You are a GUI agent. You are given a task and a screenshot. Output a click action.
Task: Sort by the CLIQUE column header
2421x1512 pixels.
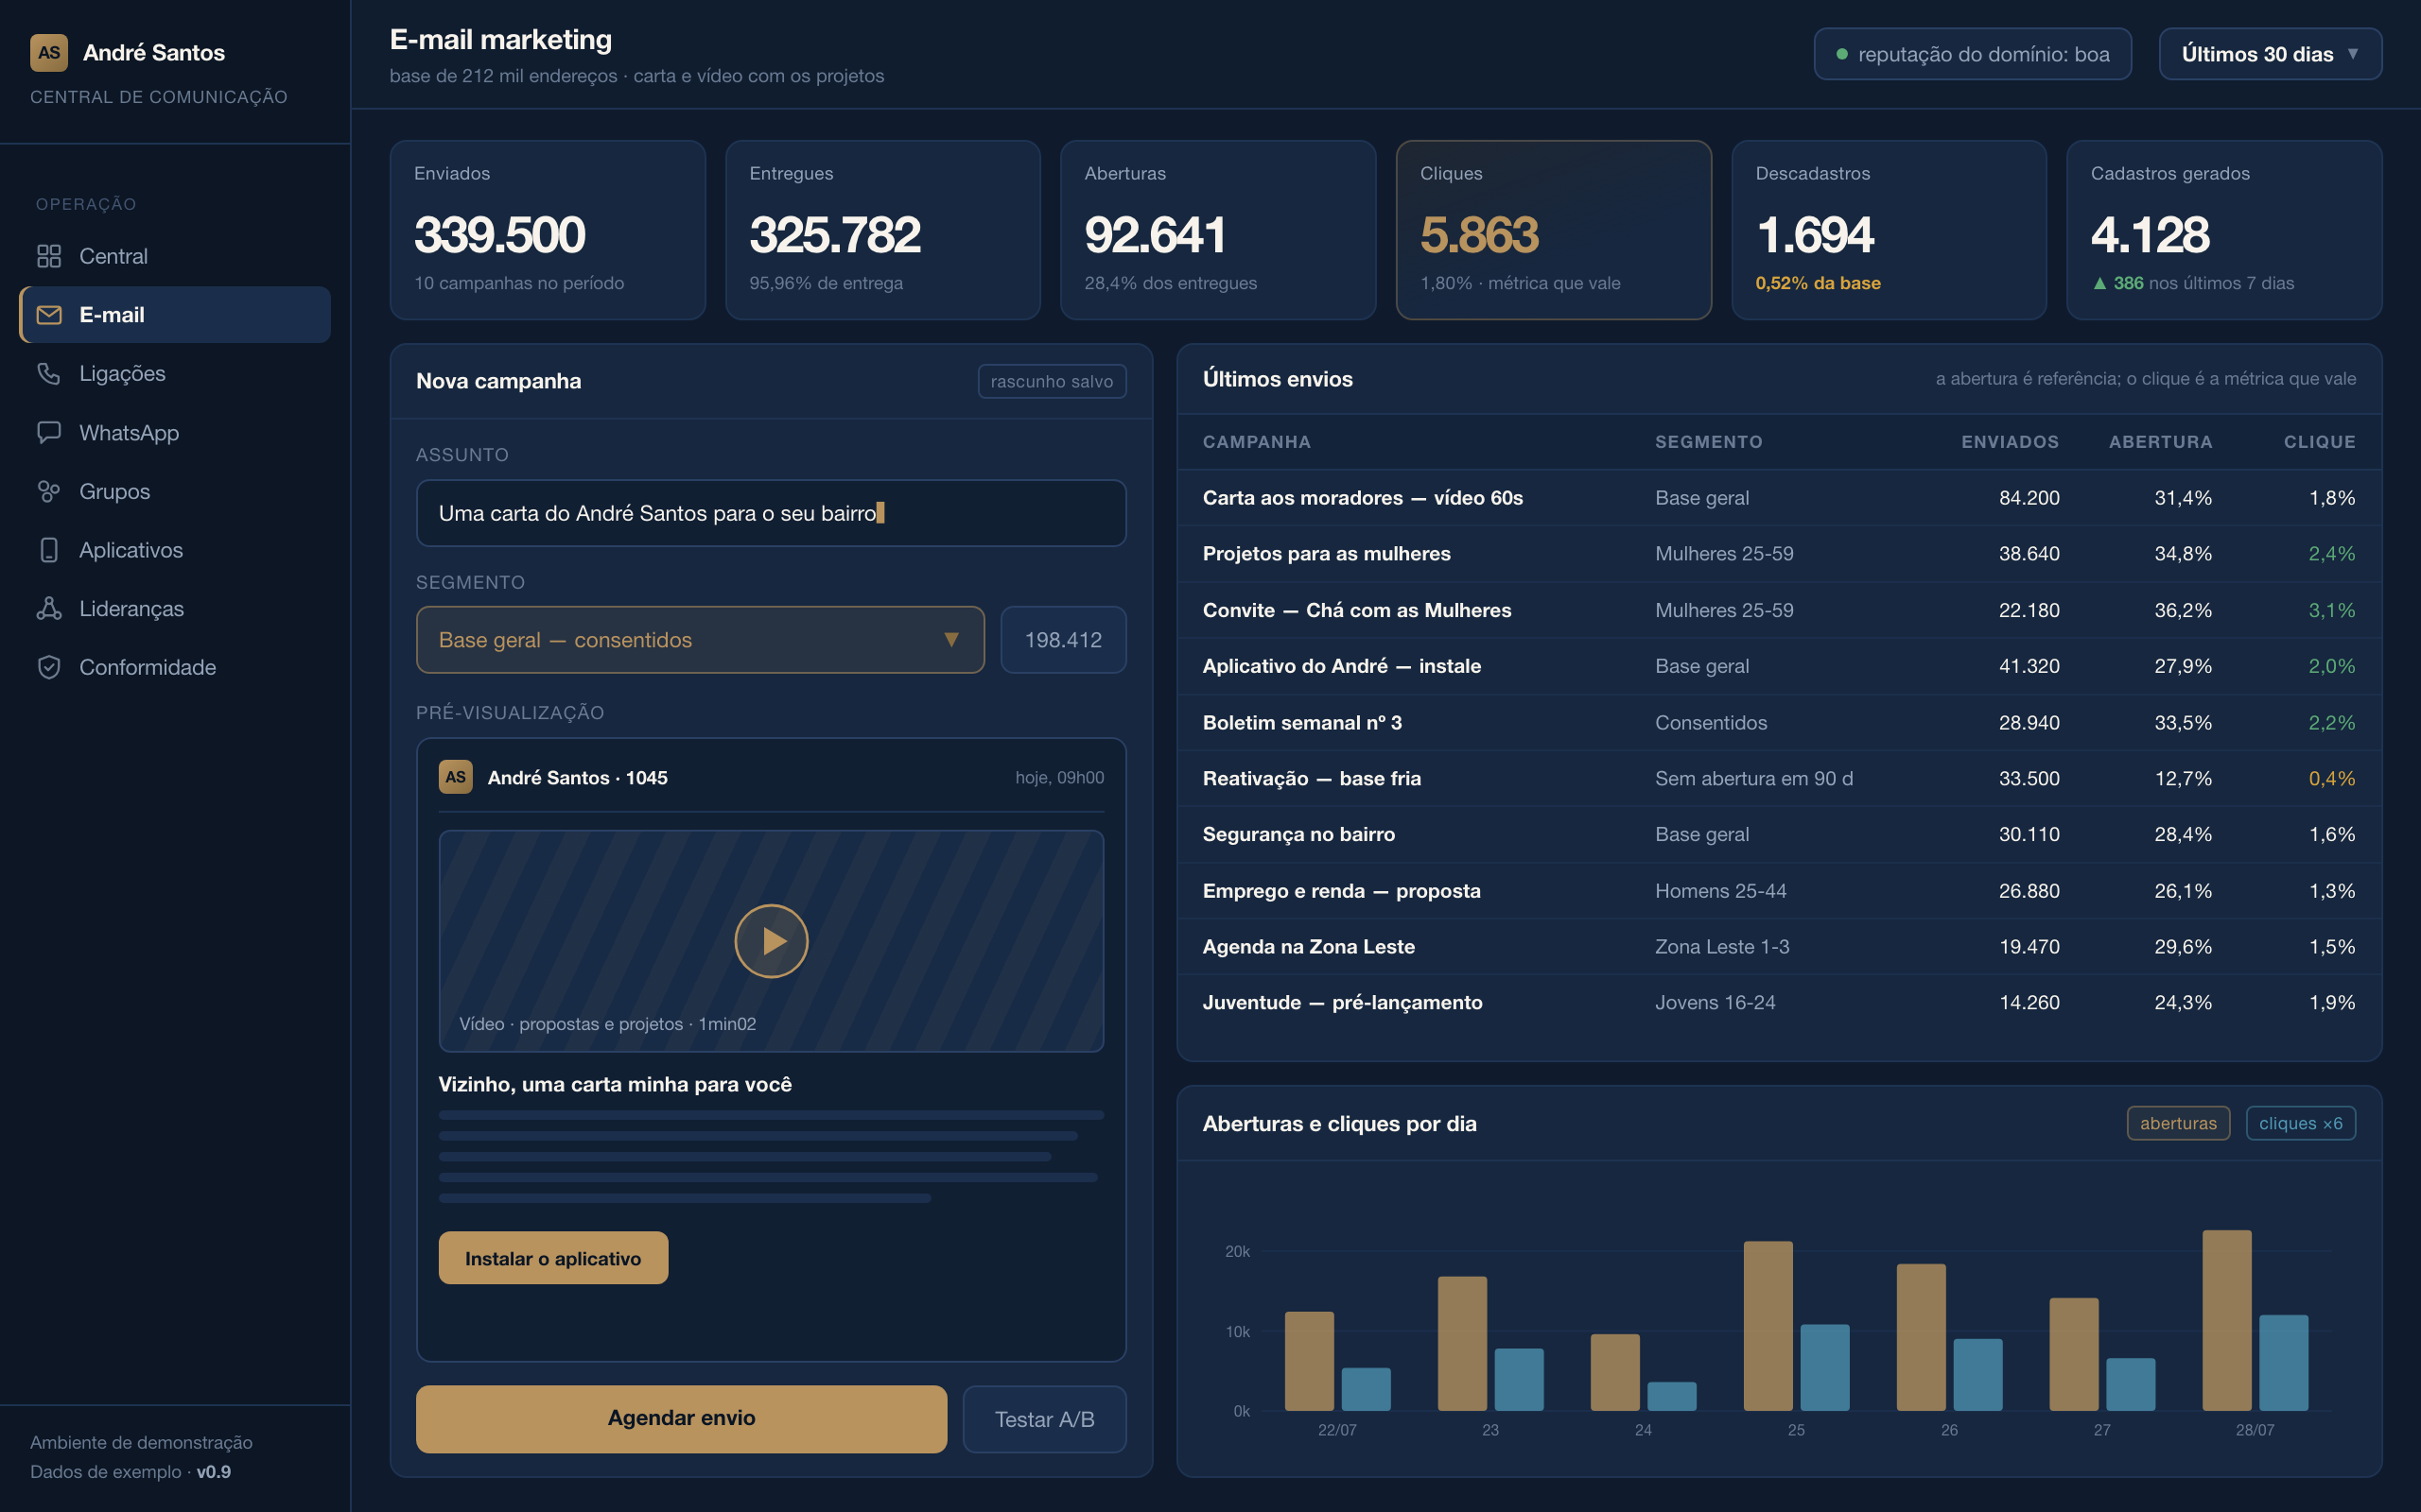point(2319,442)
